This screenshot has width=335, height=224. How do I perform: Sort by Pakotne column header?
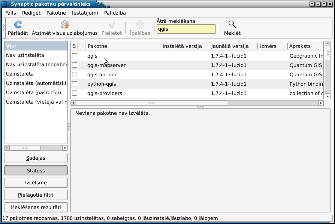[123, 46]
